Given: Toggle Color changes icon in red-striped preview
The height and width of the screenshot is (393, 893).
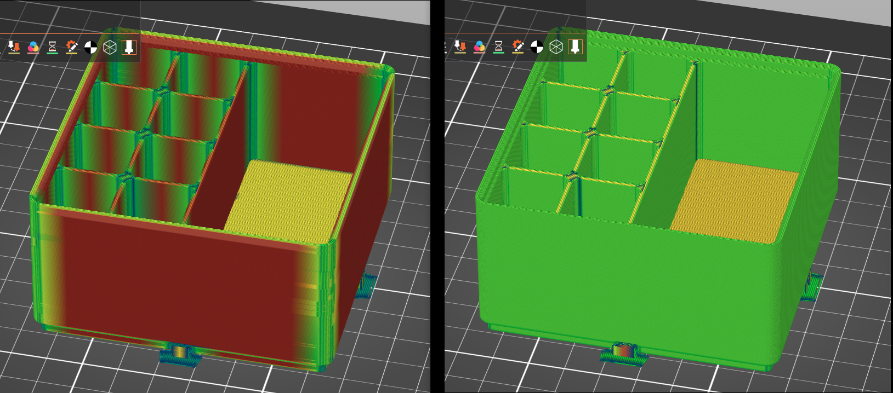Looking at the screenshot, I should (33, 47).
